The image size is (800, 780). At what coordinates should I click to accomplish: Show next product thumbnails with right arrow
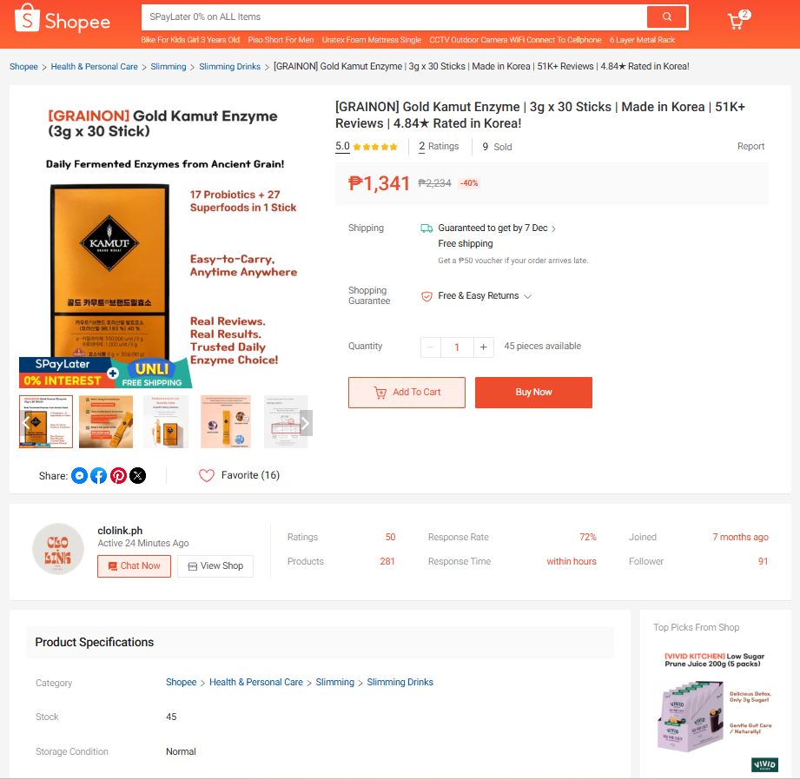pyautogui.click(x=305, y=423)
